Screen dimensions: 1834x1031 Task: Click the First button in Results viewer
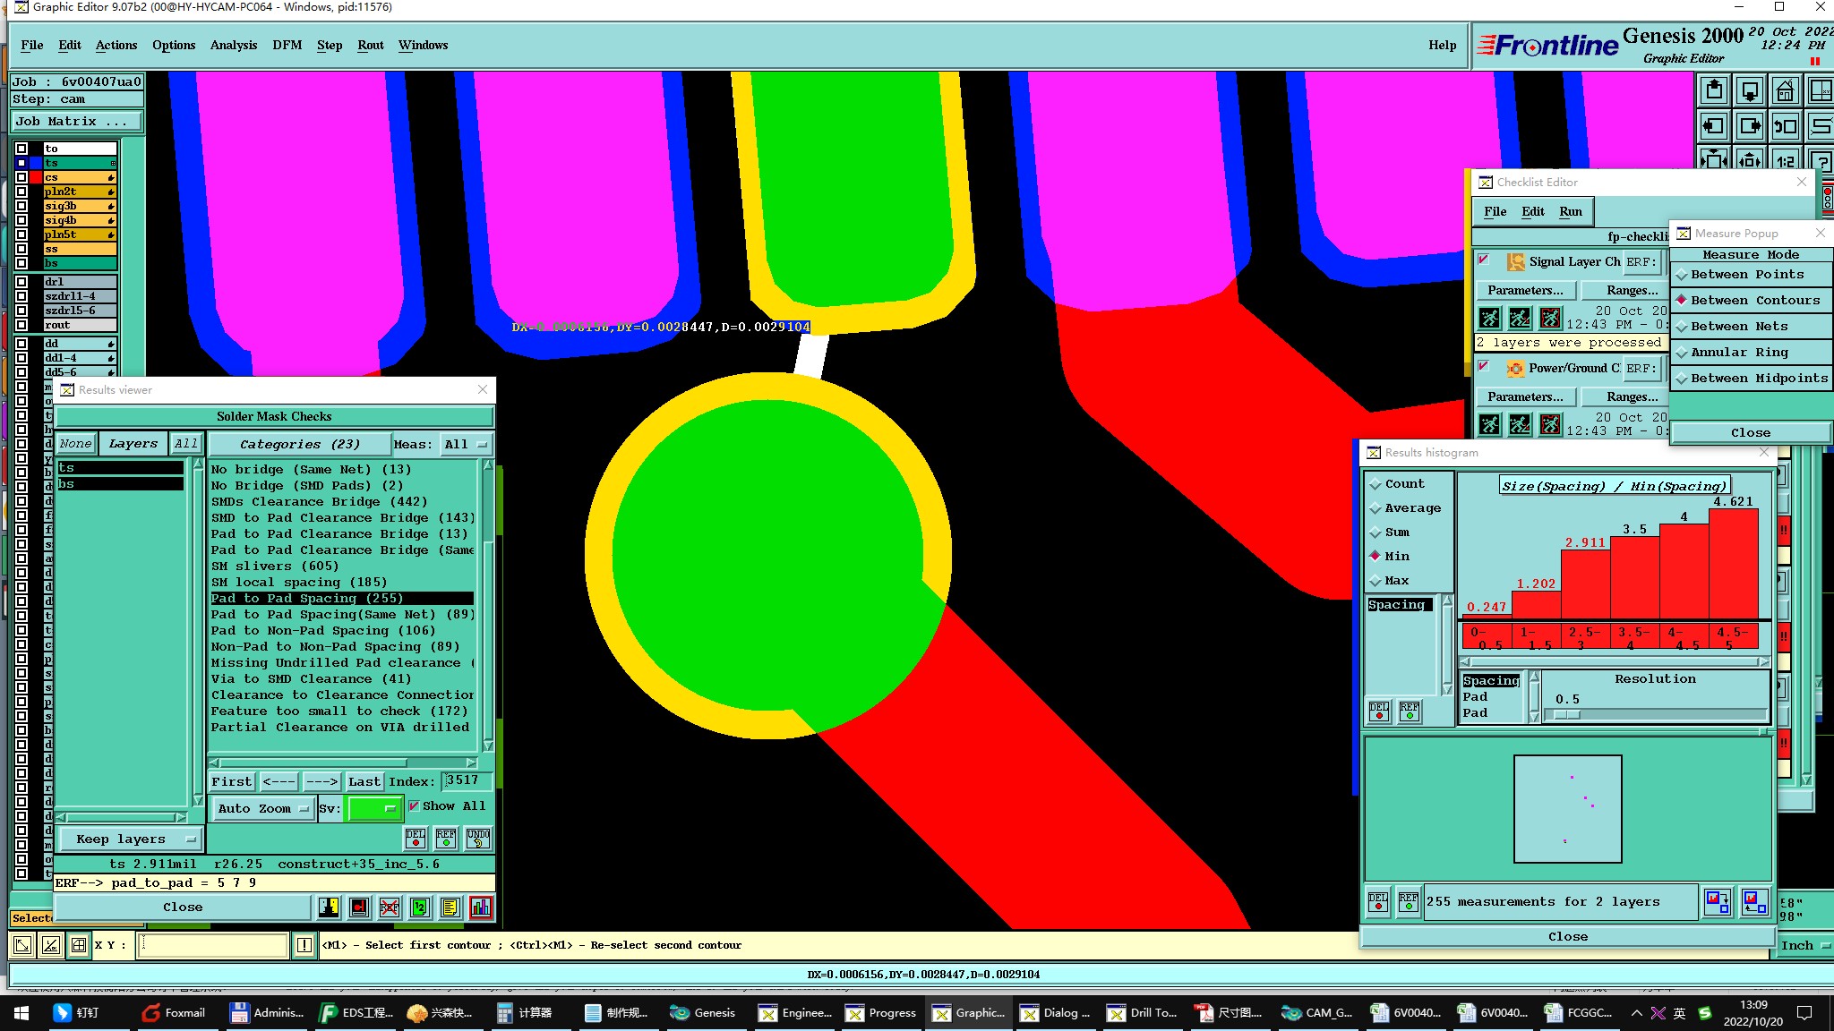pyautogui.click(x=232, y=782)
